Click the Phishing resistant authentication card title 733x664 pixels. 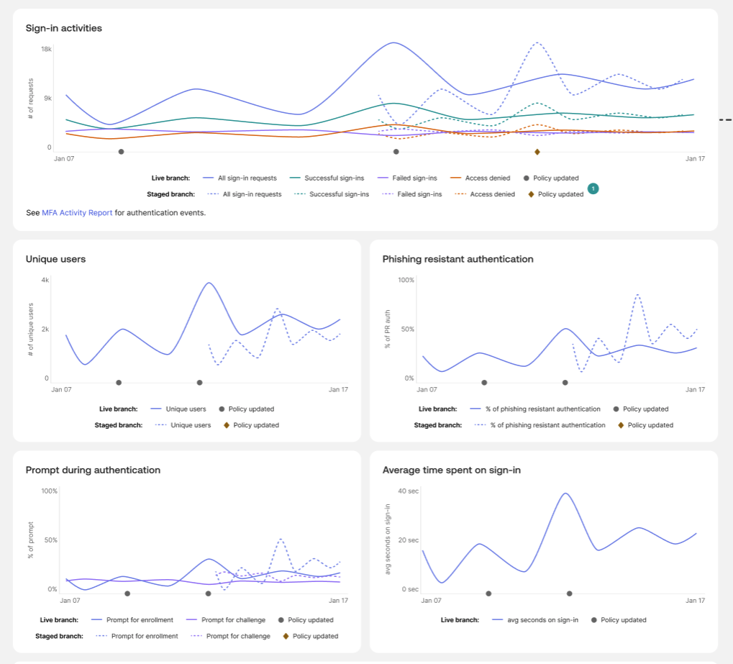click(457, 259)
